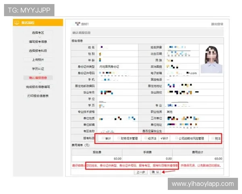The height and width of the screenshot is (194, 242).
Task: Open the 学历认证 step
Action: pyautogui.click(x=38, y=69)
